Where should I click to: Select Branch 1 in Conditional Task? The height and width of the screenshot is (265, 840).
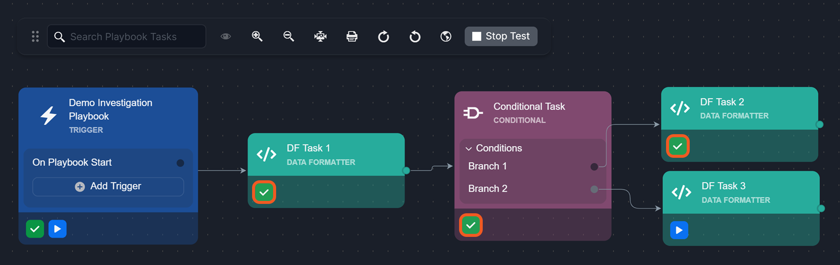(487, 166)
